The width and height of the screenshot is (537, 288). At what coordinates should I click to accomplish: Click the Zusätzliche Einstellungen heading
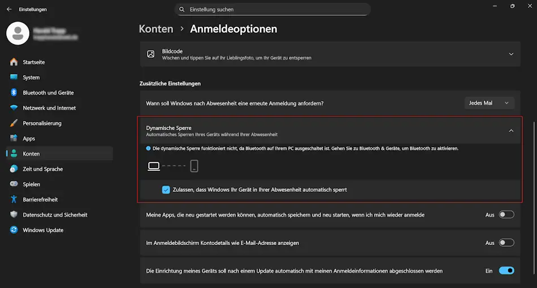[170, 83]
